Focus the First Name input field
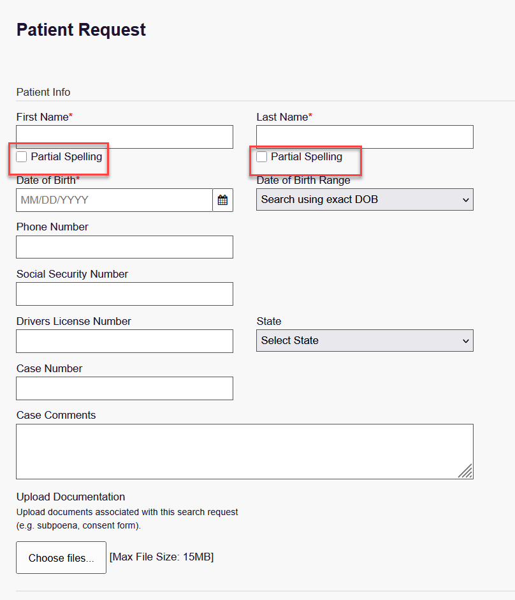 (124, 137)
